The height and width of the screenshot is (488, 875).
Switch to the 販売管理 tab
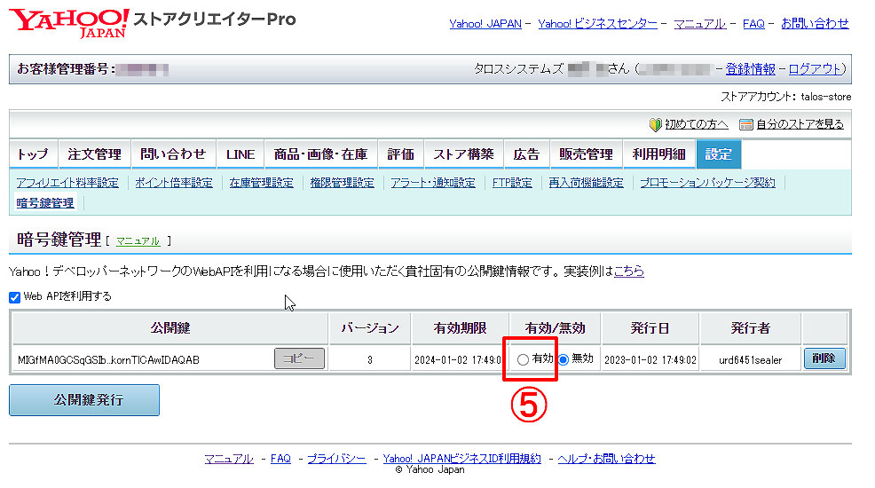click(x=586, y=154)
